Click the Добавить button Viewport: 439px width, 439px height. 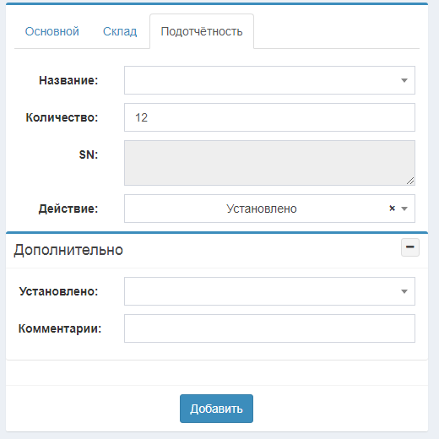point(216,409)
